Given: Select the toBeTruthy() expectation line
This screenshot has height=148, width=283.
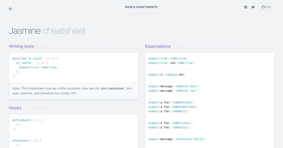Looking at the screenshot, I should click(x=170, y=123).
